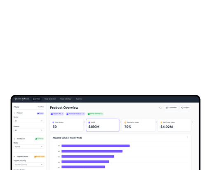Click the Adjusted Value at Risk by Node title
The height and width of the screenshot is (170, 211).
[67, 138]
